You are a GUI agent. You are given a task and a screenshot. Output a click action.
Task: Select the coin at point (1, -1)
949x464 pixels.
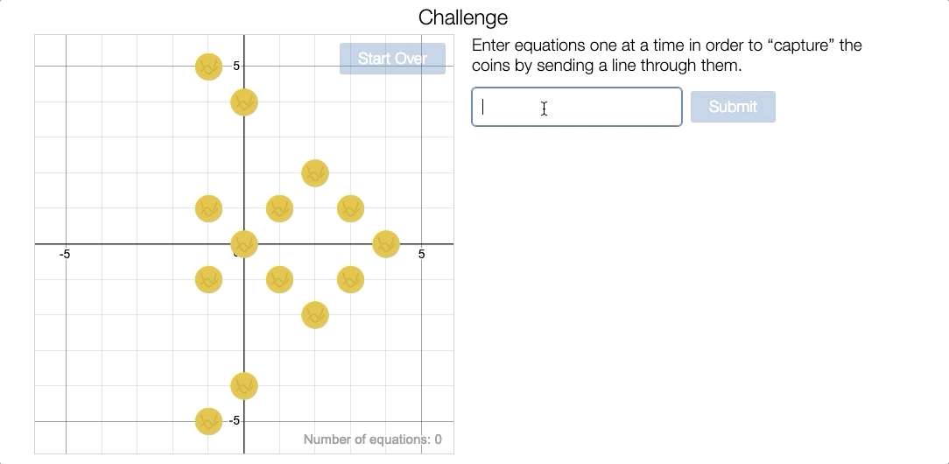point(279,279)
